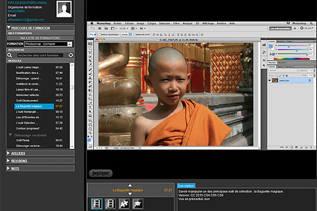Click the search magnifier icon under Recherche

pos(10,55)
